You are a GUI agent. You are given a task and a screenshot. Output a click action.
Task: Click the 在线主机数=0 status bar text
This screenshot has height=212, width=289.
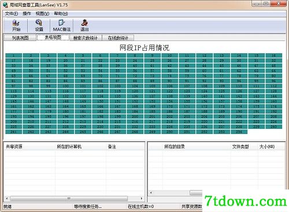141,207
